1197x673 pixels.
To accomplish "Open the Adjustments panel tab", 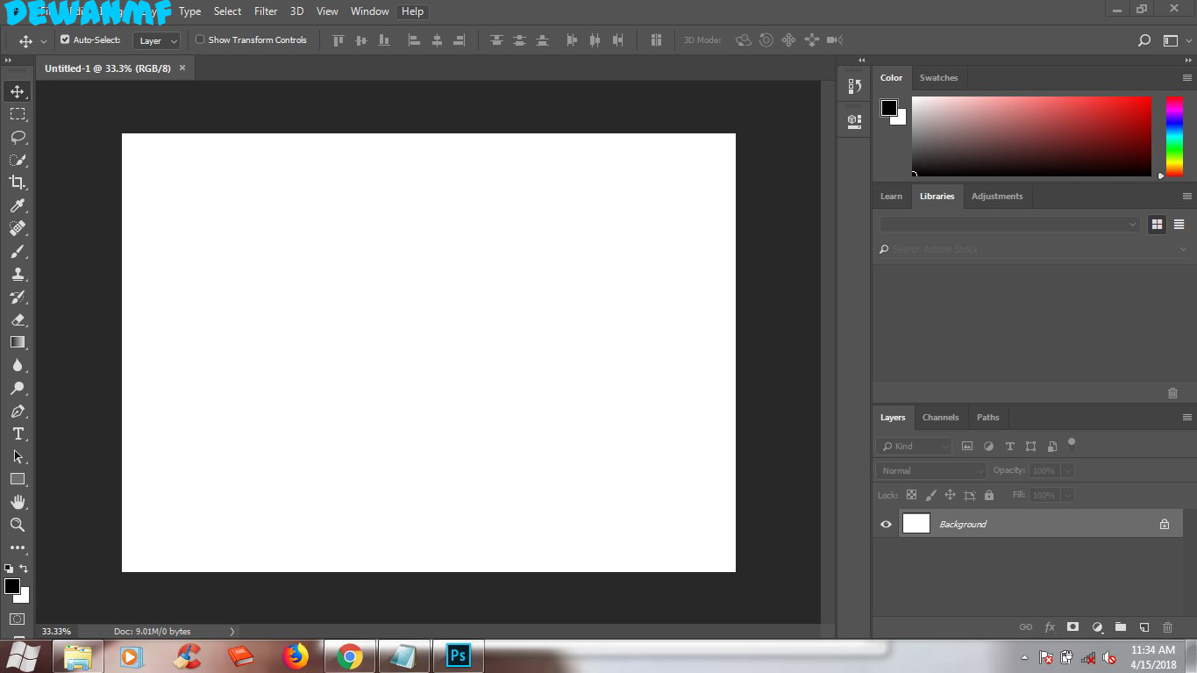I will tap(996, 197).
